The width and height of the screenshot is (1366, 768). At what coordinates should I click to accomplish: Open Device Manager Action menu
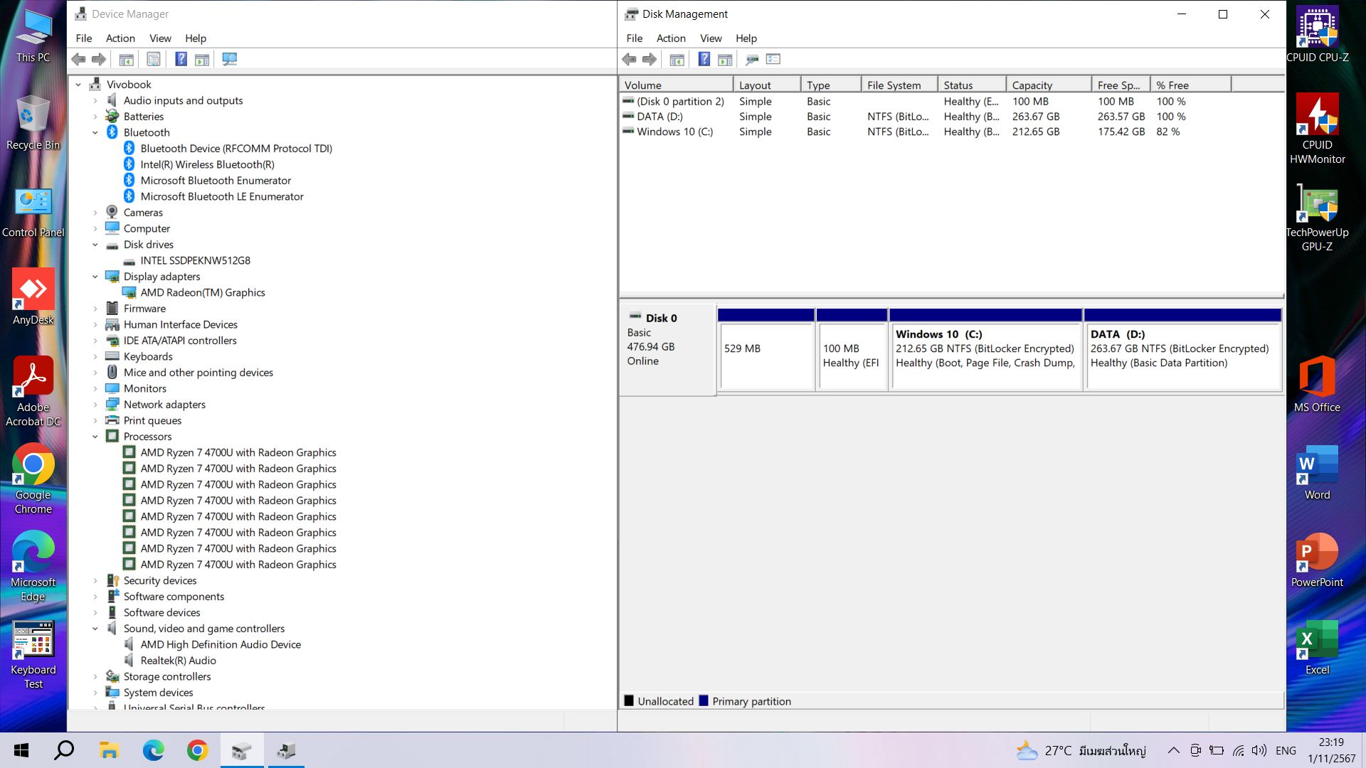tap(120, 38)
